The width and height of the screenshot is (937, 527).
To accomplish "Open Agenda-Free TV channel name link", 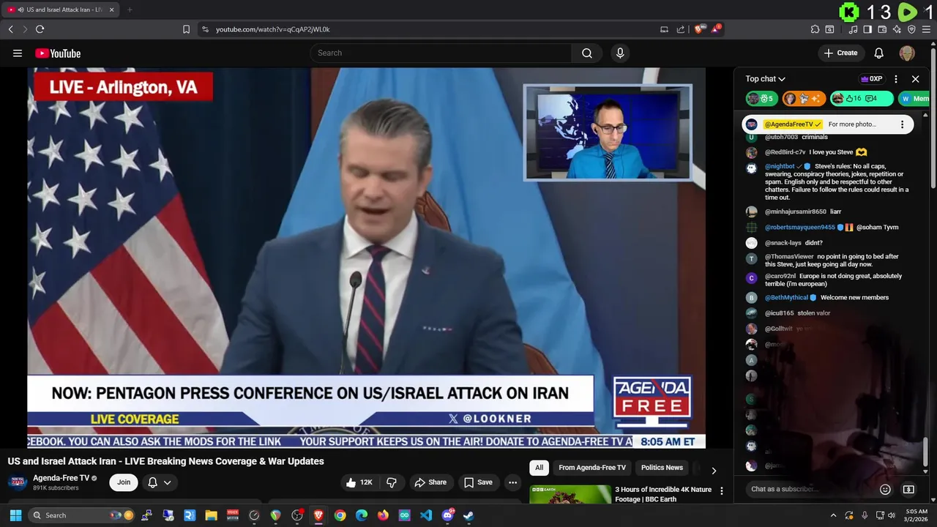I will click(61, 478).
